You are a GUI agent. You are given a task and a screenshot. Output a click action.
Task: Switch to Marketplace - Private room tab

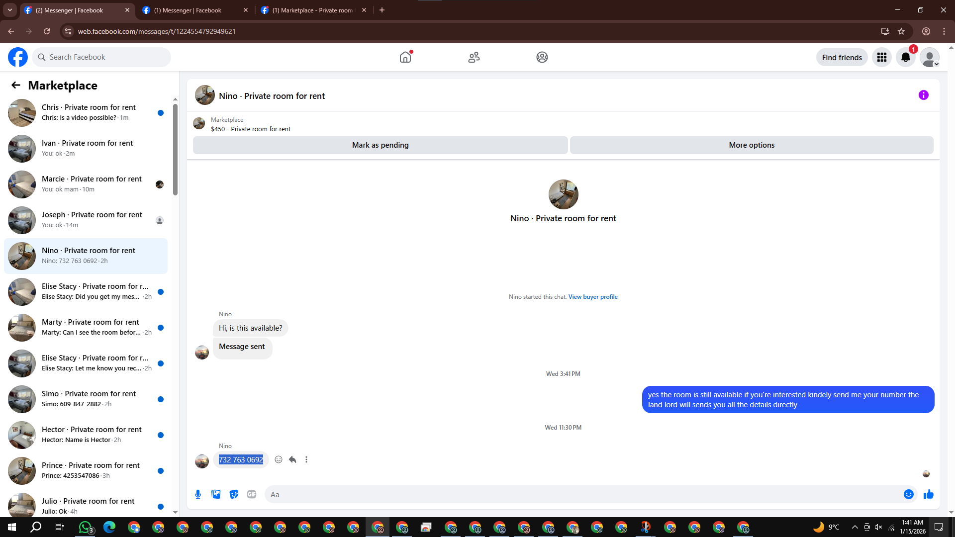pyautogui.click(x=312, y=10)
